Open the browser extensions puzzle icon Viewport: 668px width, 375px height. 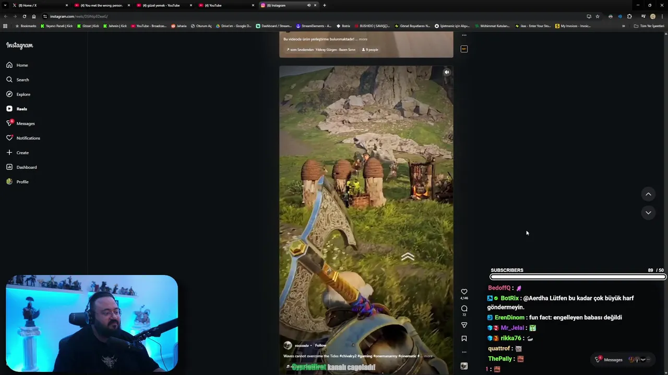(629, 16)
